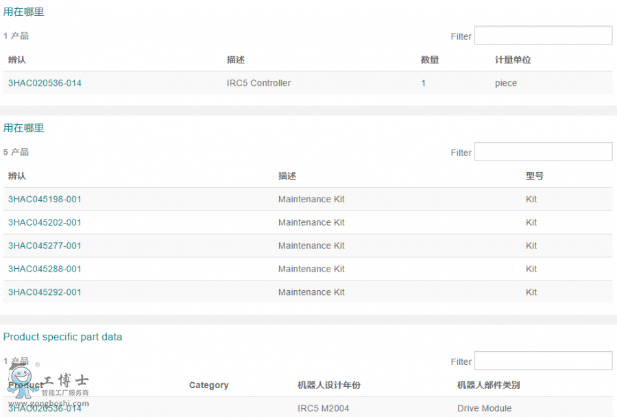Open maintenance kit 3HAC045292-001
This screenshot has height=417, width=617.
(45, 292)
